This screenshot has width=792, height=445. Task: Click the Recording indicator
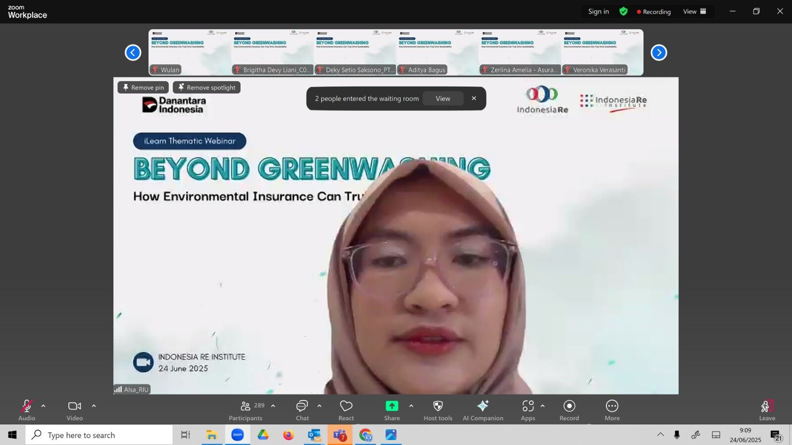(x=654, y=11)
